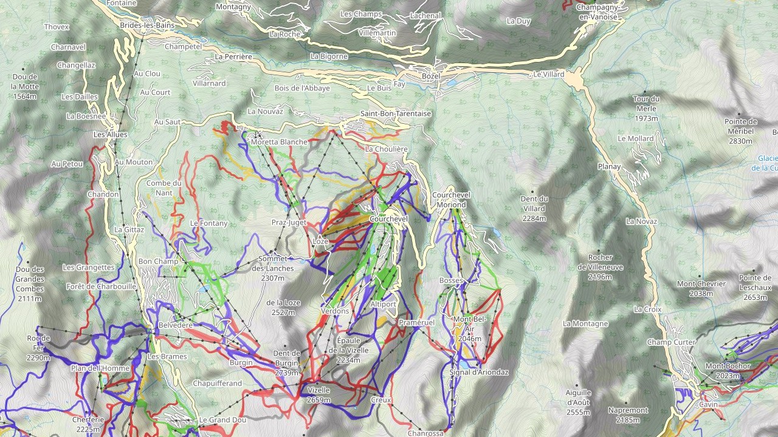Select the Les Allues village label
778x437 pixels.
click(x=107, y=134)
